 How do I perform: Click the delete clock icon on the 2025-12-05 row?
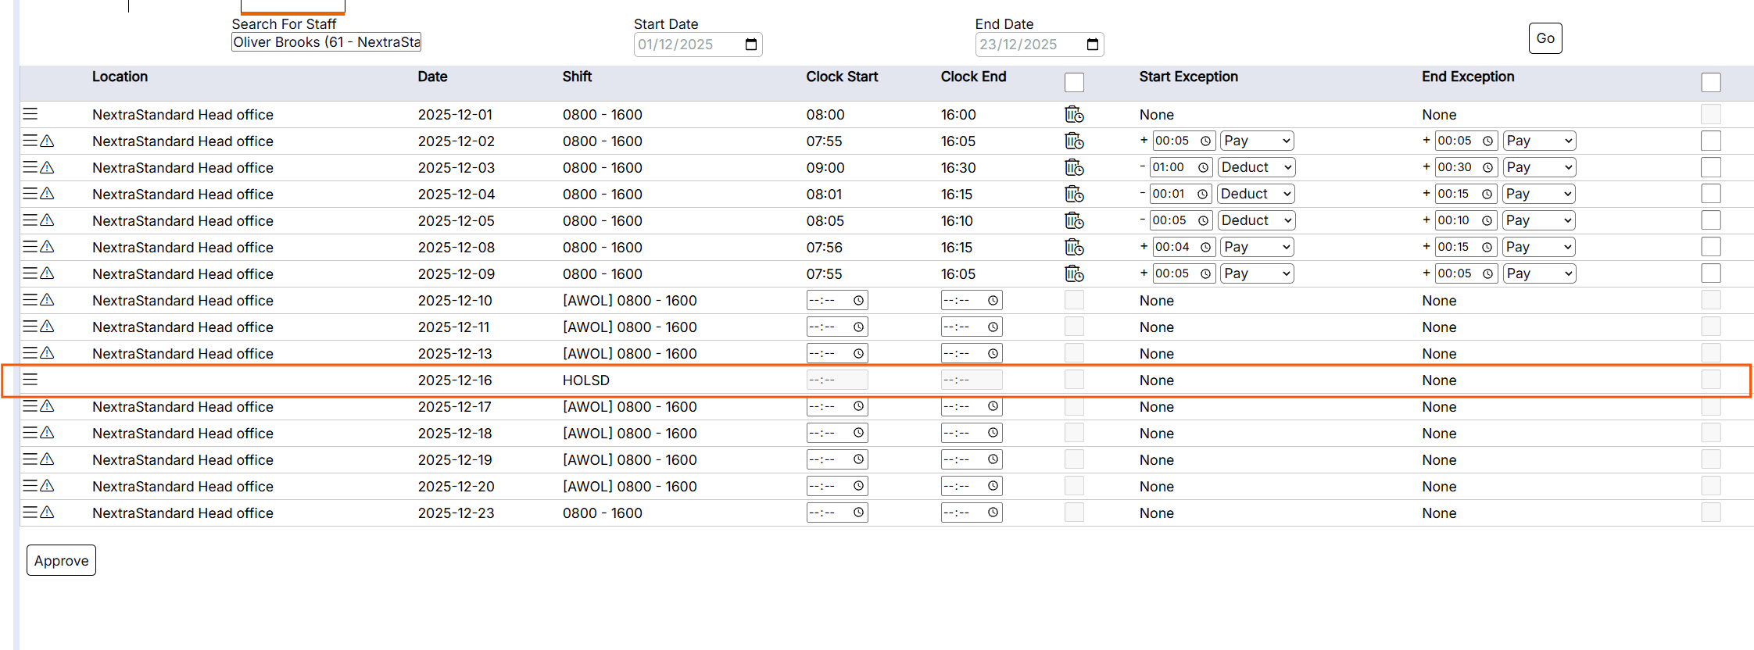click(1074, 220)
